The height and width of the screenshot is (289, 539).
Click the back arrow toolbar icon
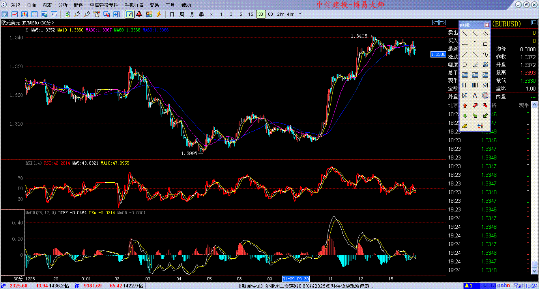pos(5,14)
